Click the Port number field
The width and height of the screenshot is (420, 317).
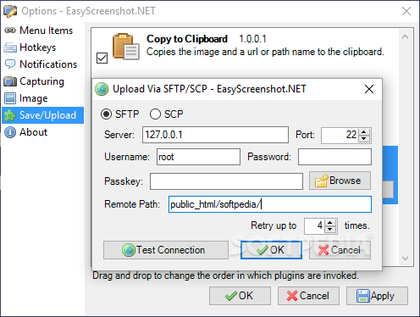coord(340,136)
